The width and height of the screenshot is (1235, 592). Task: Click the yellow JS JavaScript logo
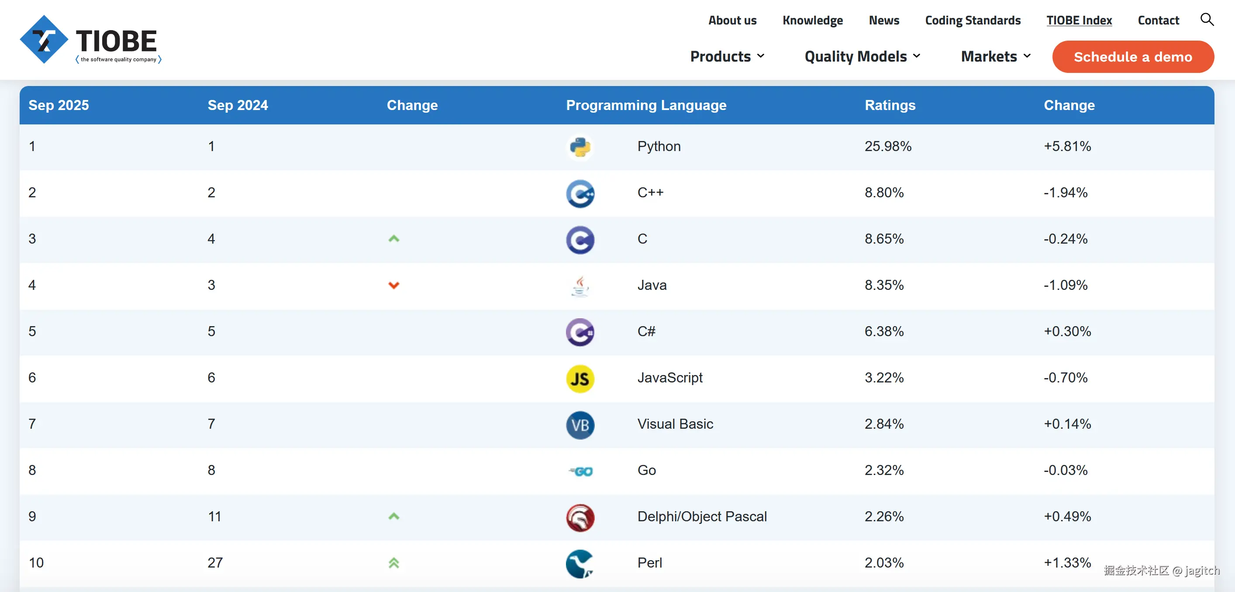(580, 378)
